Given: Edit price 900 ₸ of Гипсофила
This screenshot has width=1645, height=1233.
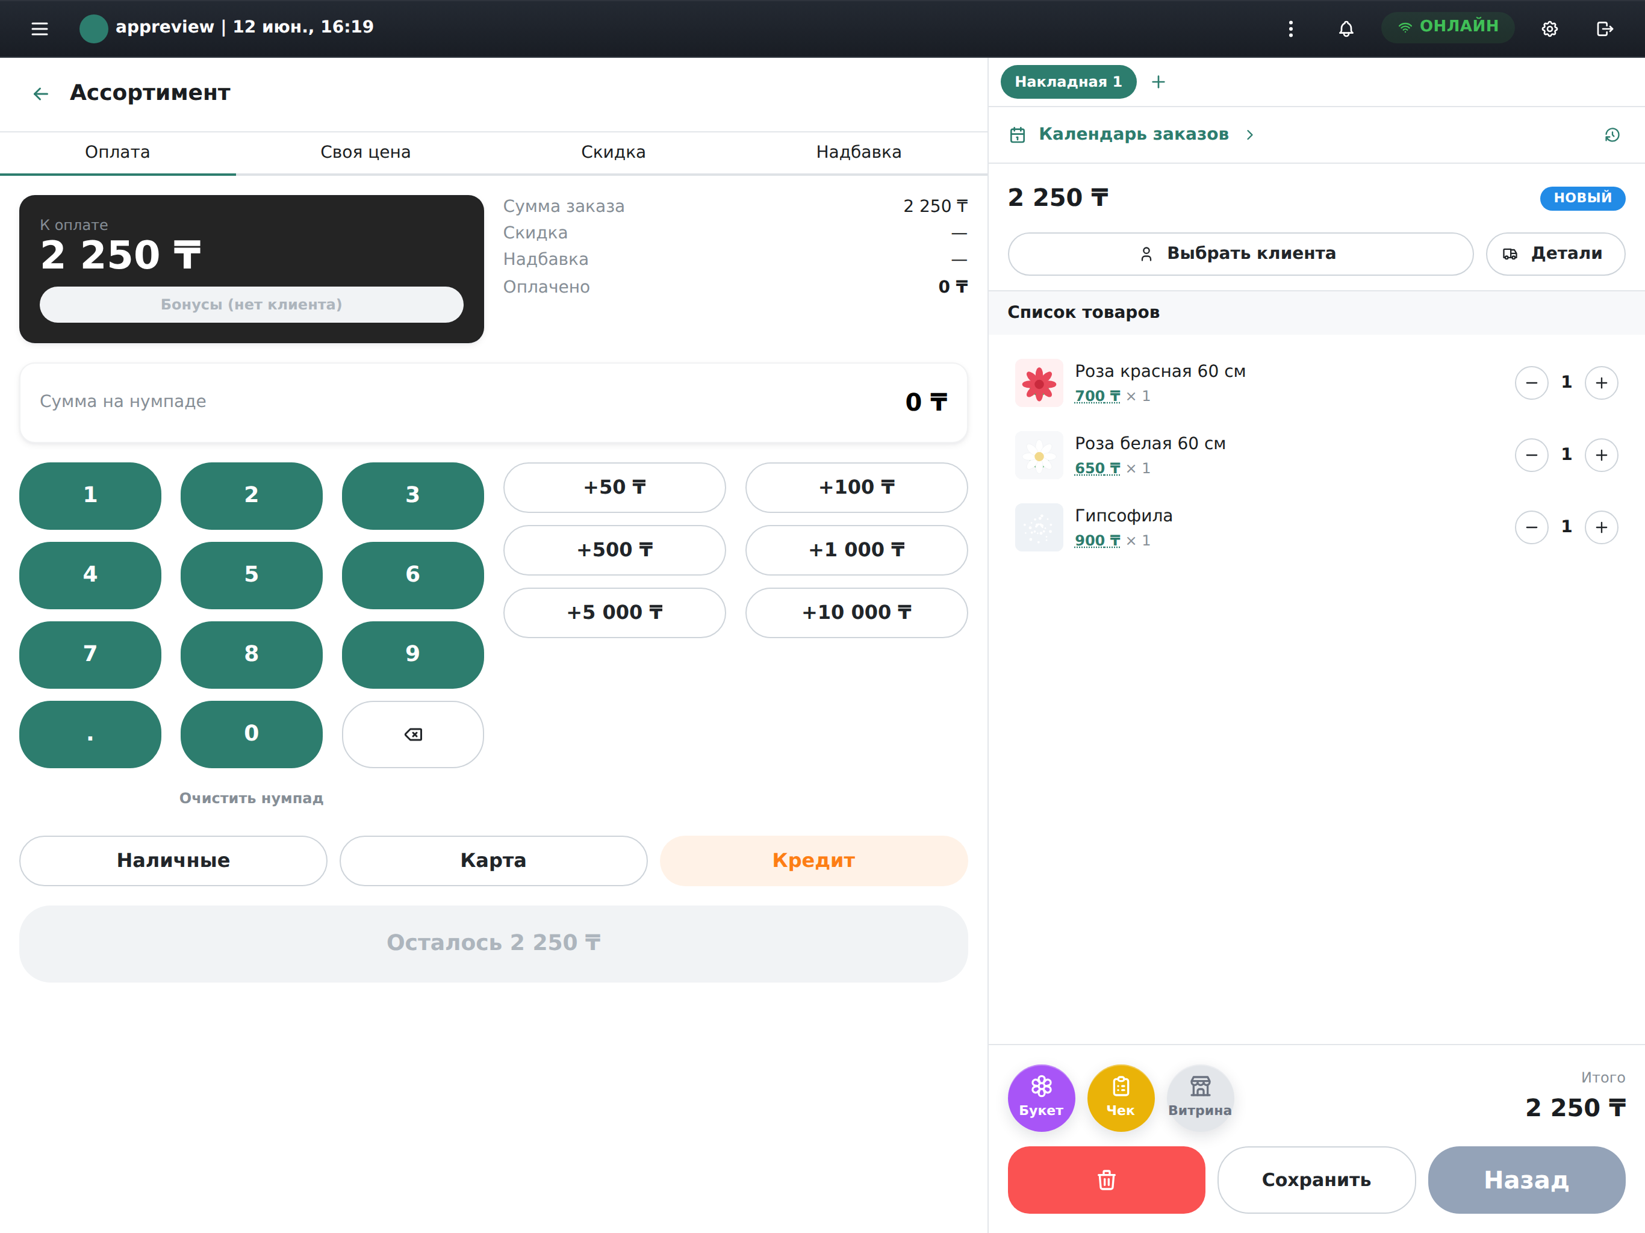Looking at the screenshot, I should 1098,541.
